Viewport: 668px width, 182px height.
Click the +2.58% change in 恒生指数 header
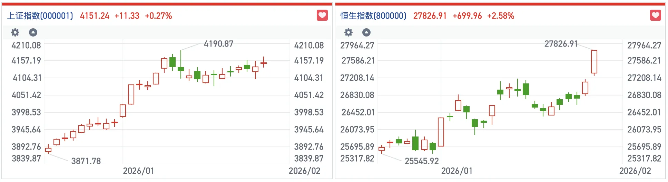point(501,16)
